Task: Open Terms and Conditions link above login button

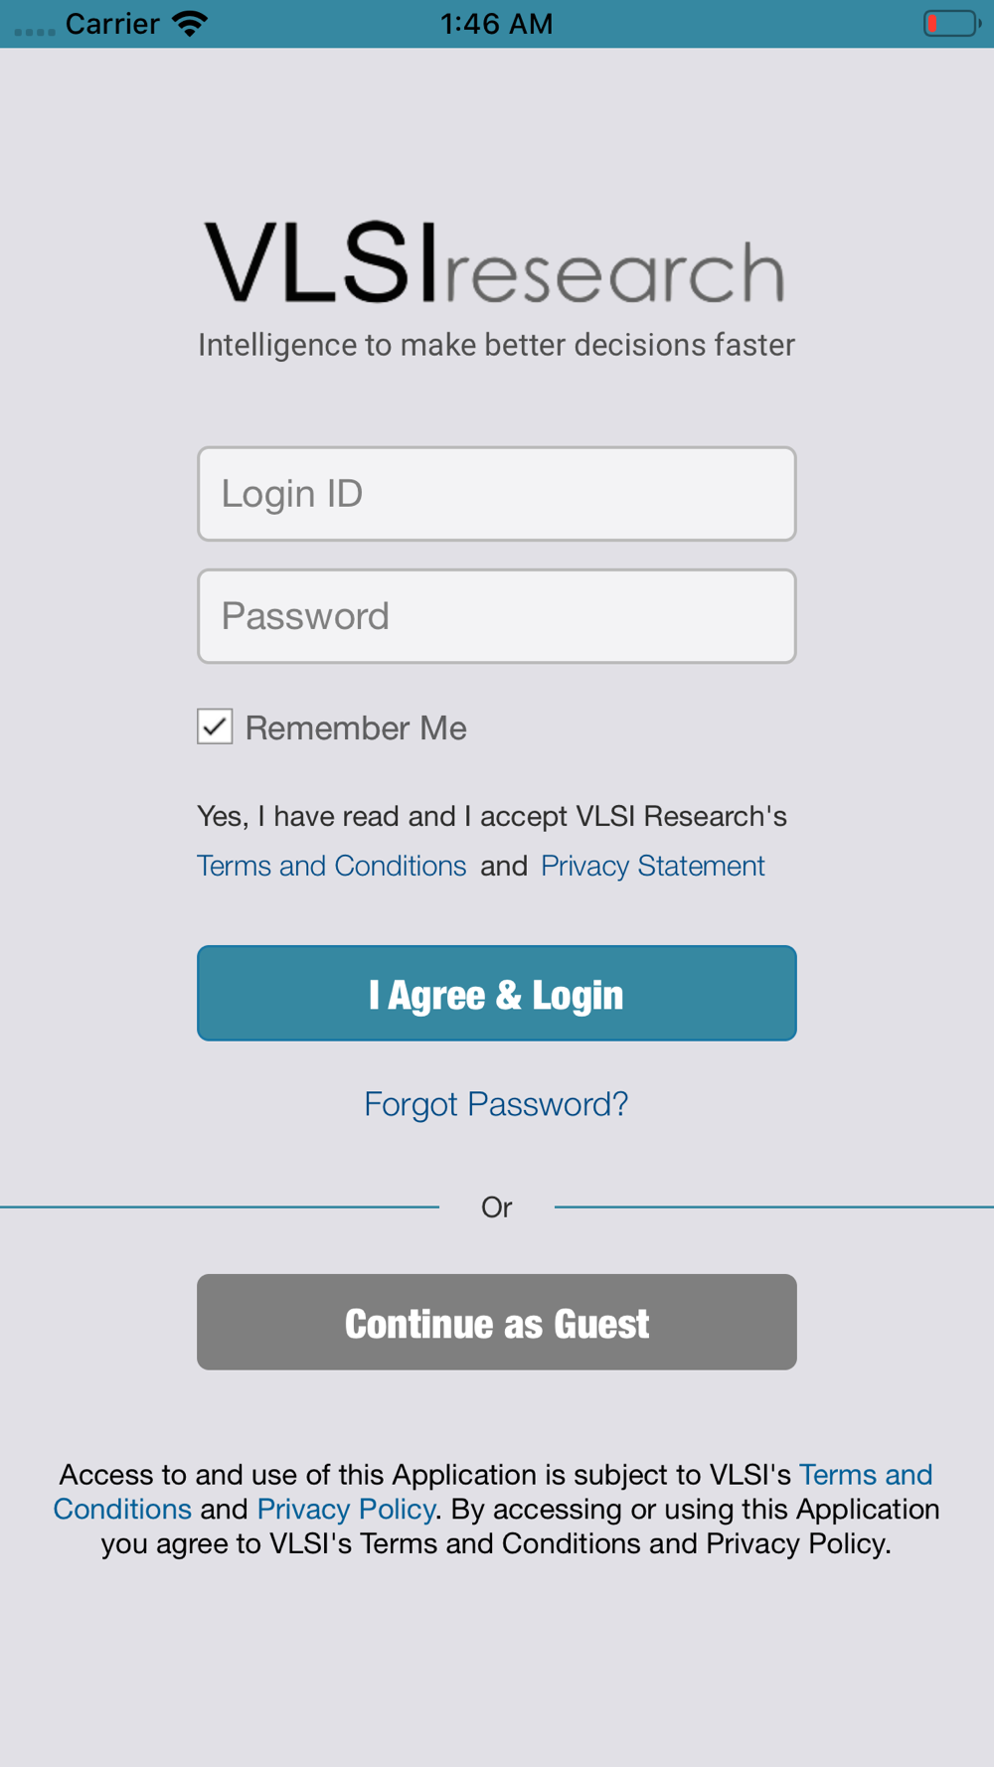Action: pos(331,866)
